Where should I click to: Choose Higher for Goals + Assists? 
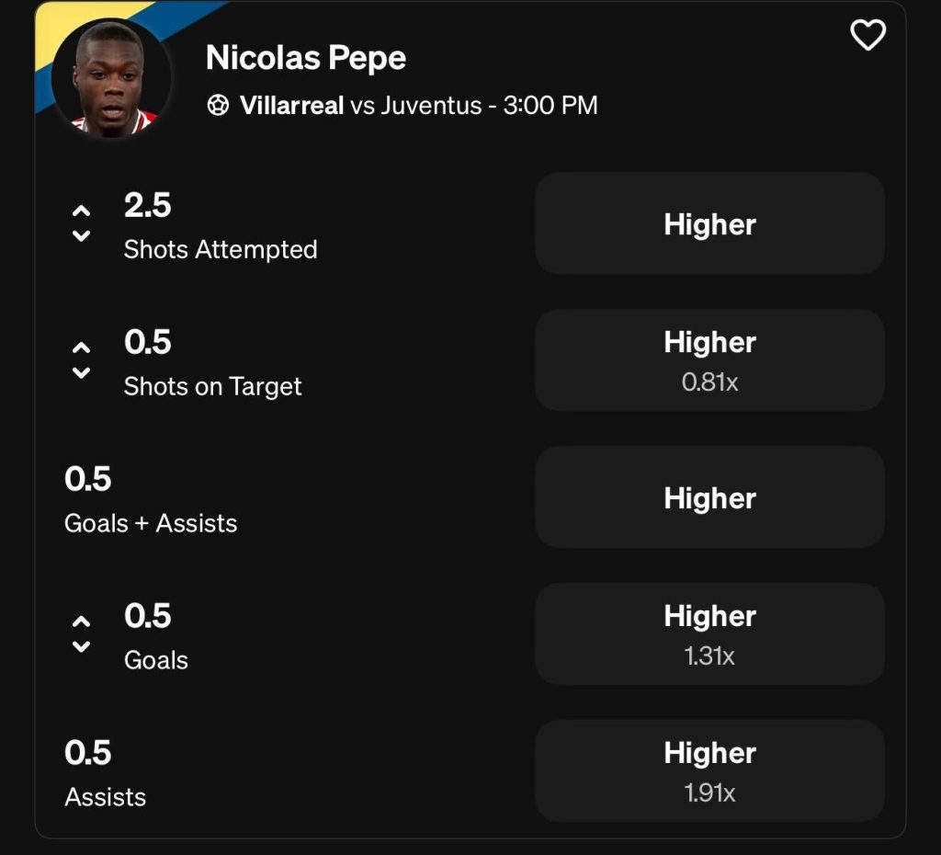709,497
